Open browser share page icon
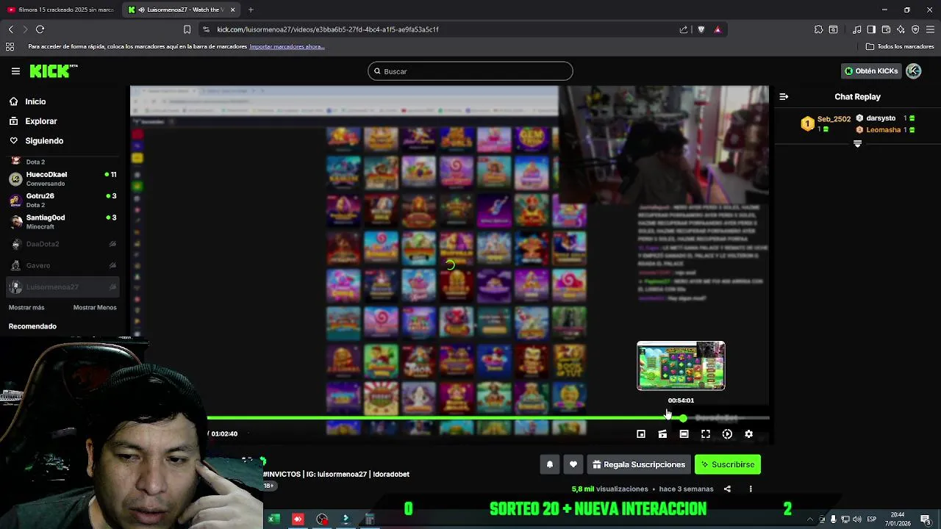 coord(684,29)
